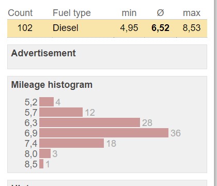
Task: Click the Fuel type column header
Action: (72, 13)
